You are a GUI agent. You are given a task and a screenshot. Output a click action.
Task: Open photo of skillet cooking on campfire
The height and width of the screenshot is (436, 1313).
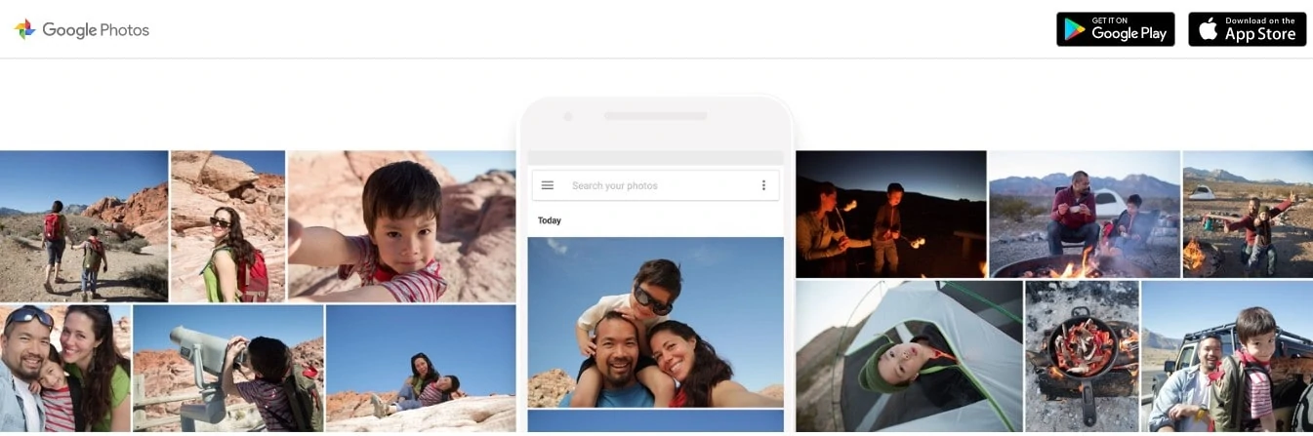[x=1082, y=357]
